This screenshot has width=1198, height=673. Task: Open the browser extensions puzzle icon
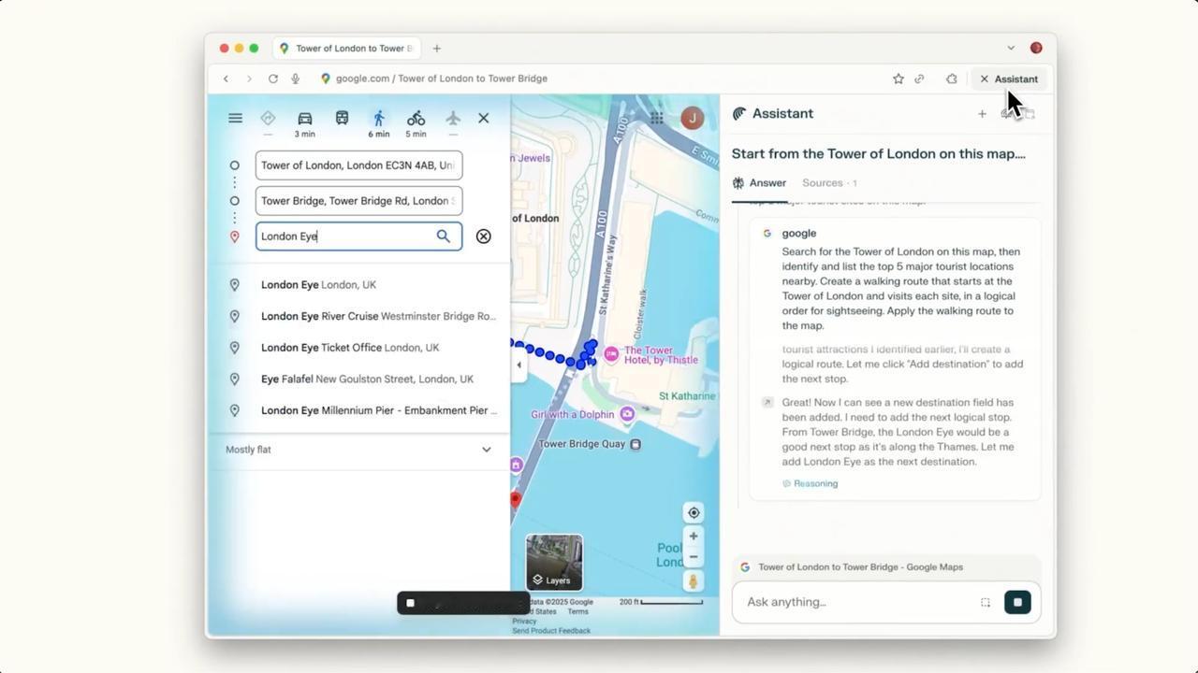[x=952, y=79]
